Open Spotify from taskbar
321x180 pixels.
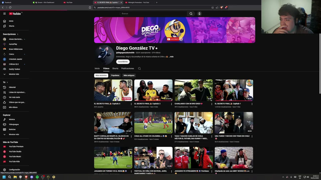point(37,177)
